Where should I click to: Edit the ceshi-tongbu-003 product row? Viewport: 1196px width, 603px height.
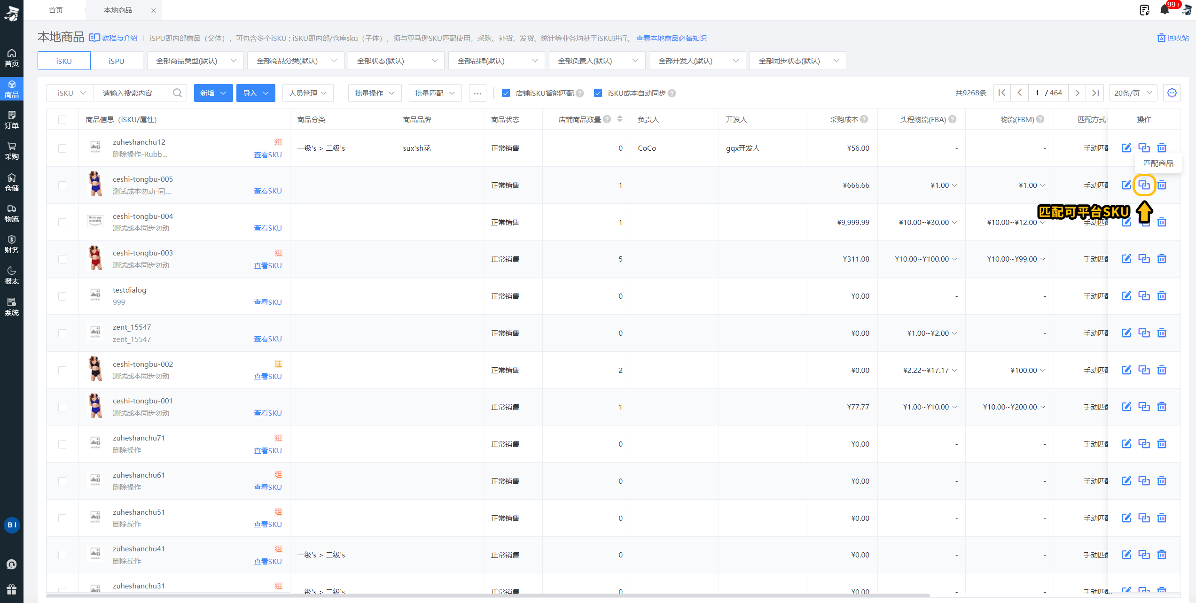pyautogui.click(x=1126, y=259)
